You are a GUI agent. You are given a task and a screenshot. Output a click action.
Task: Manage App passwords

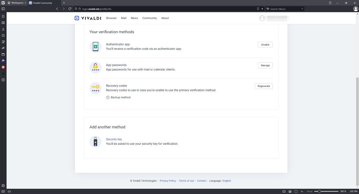[265, 65]
